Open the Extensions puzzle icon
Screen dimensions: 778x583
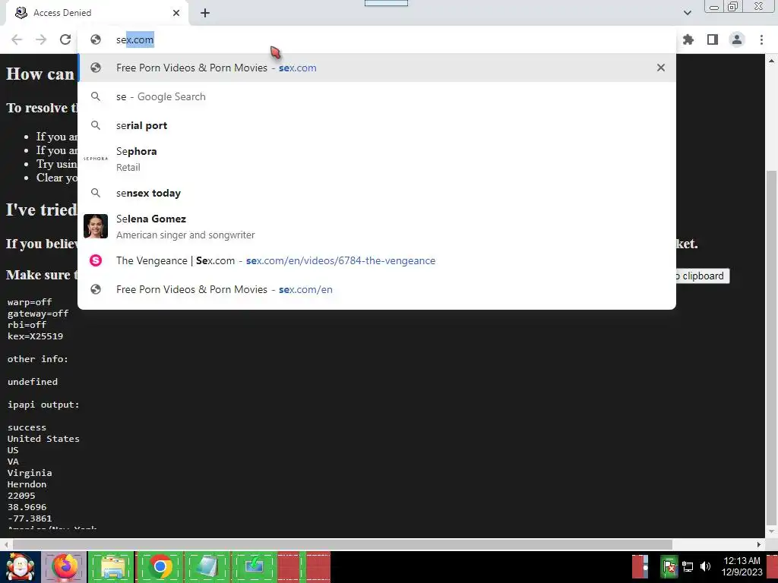688,39
